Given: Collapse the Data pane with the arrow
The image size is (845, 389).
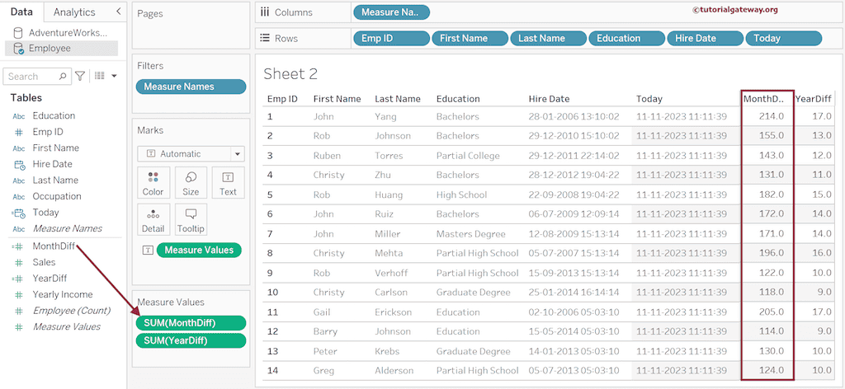Looking at the screenshot, I should click(119, 12).
